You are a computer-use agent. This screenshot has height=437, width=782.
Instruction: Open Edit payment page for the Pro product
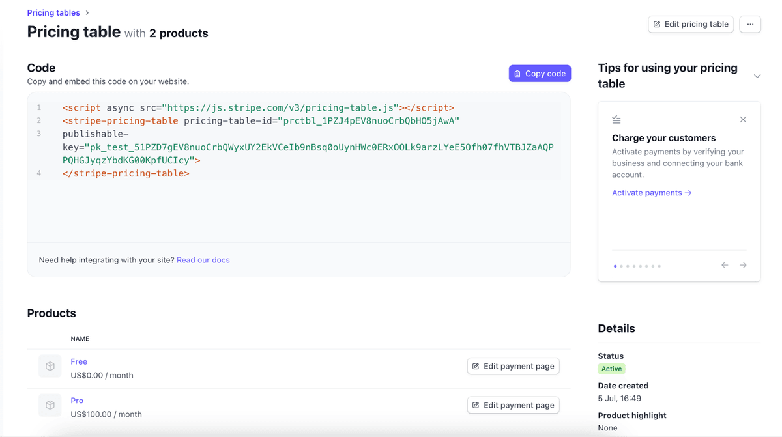coord(514,405)
